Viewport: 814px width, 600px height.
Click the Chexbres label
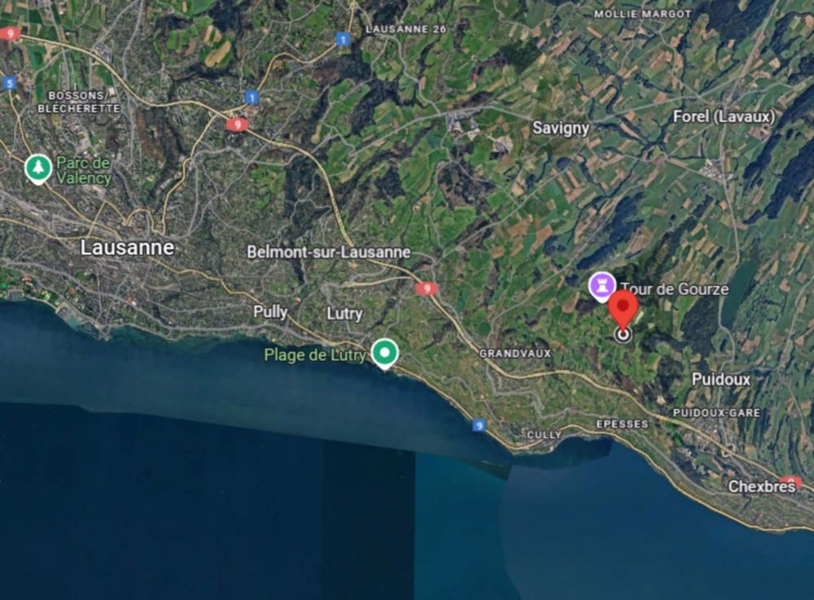[761, 486]
